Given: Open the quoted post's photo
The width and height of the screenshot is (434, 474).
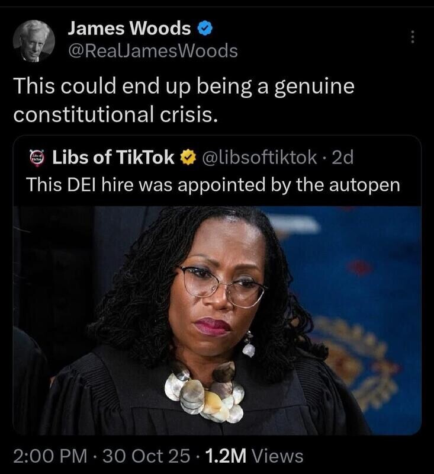Looking at the screenshot, I should pos(217,321).
